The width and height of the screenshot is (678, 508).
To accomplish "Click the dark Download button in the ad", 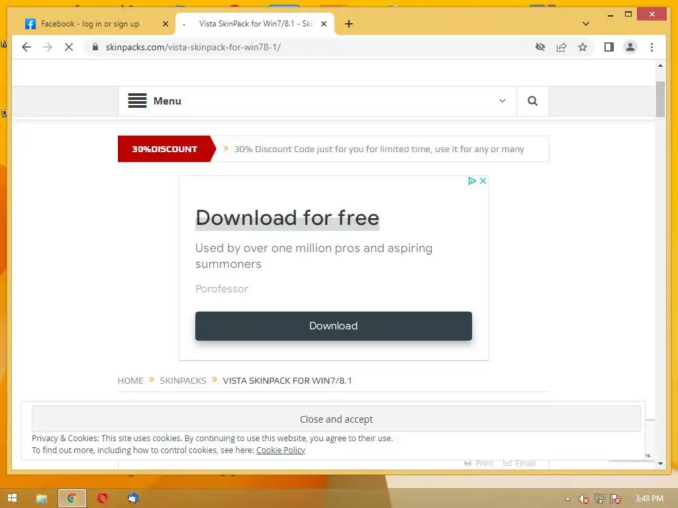I will (334, 325).
